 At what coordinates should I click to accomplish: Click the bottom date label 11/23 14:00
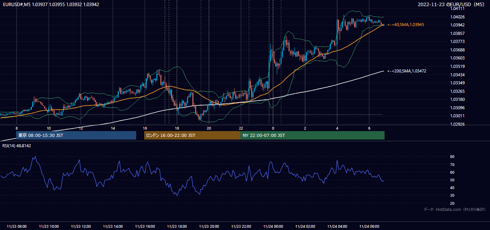[113, 227]
